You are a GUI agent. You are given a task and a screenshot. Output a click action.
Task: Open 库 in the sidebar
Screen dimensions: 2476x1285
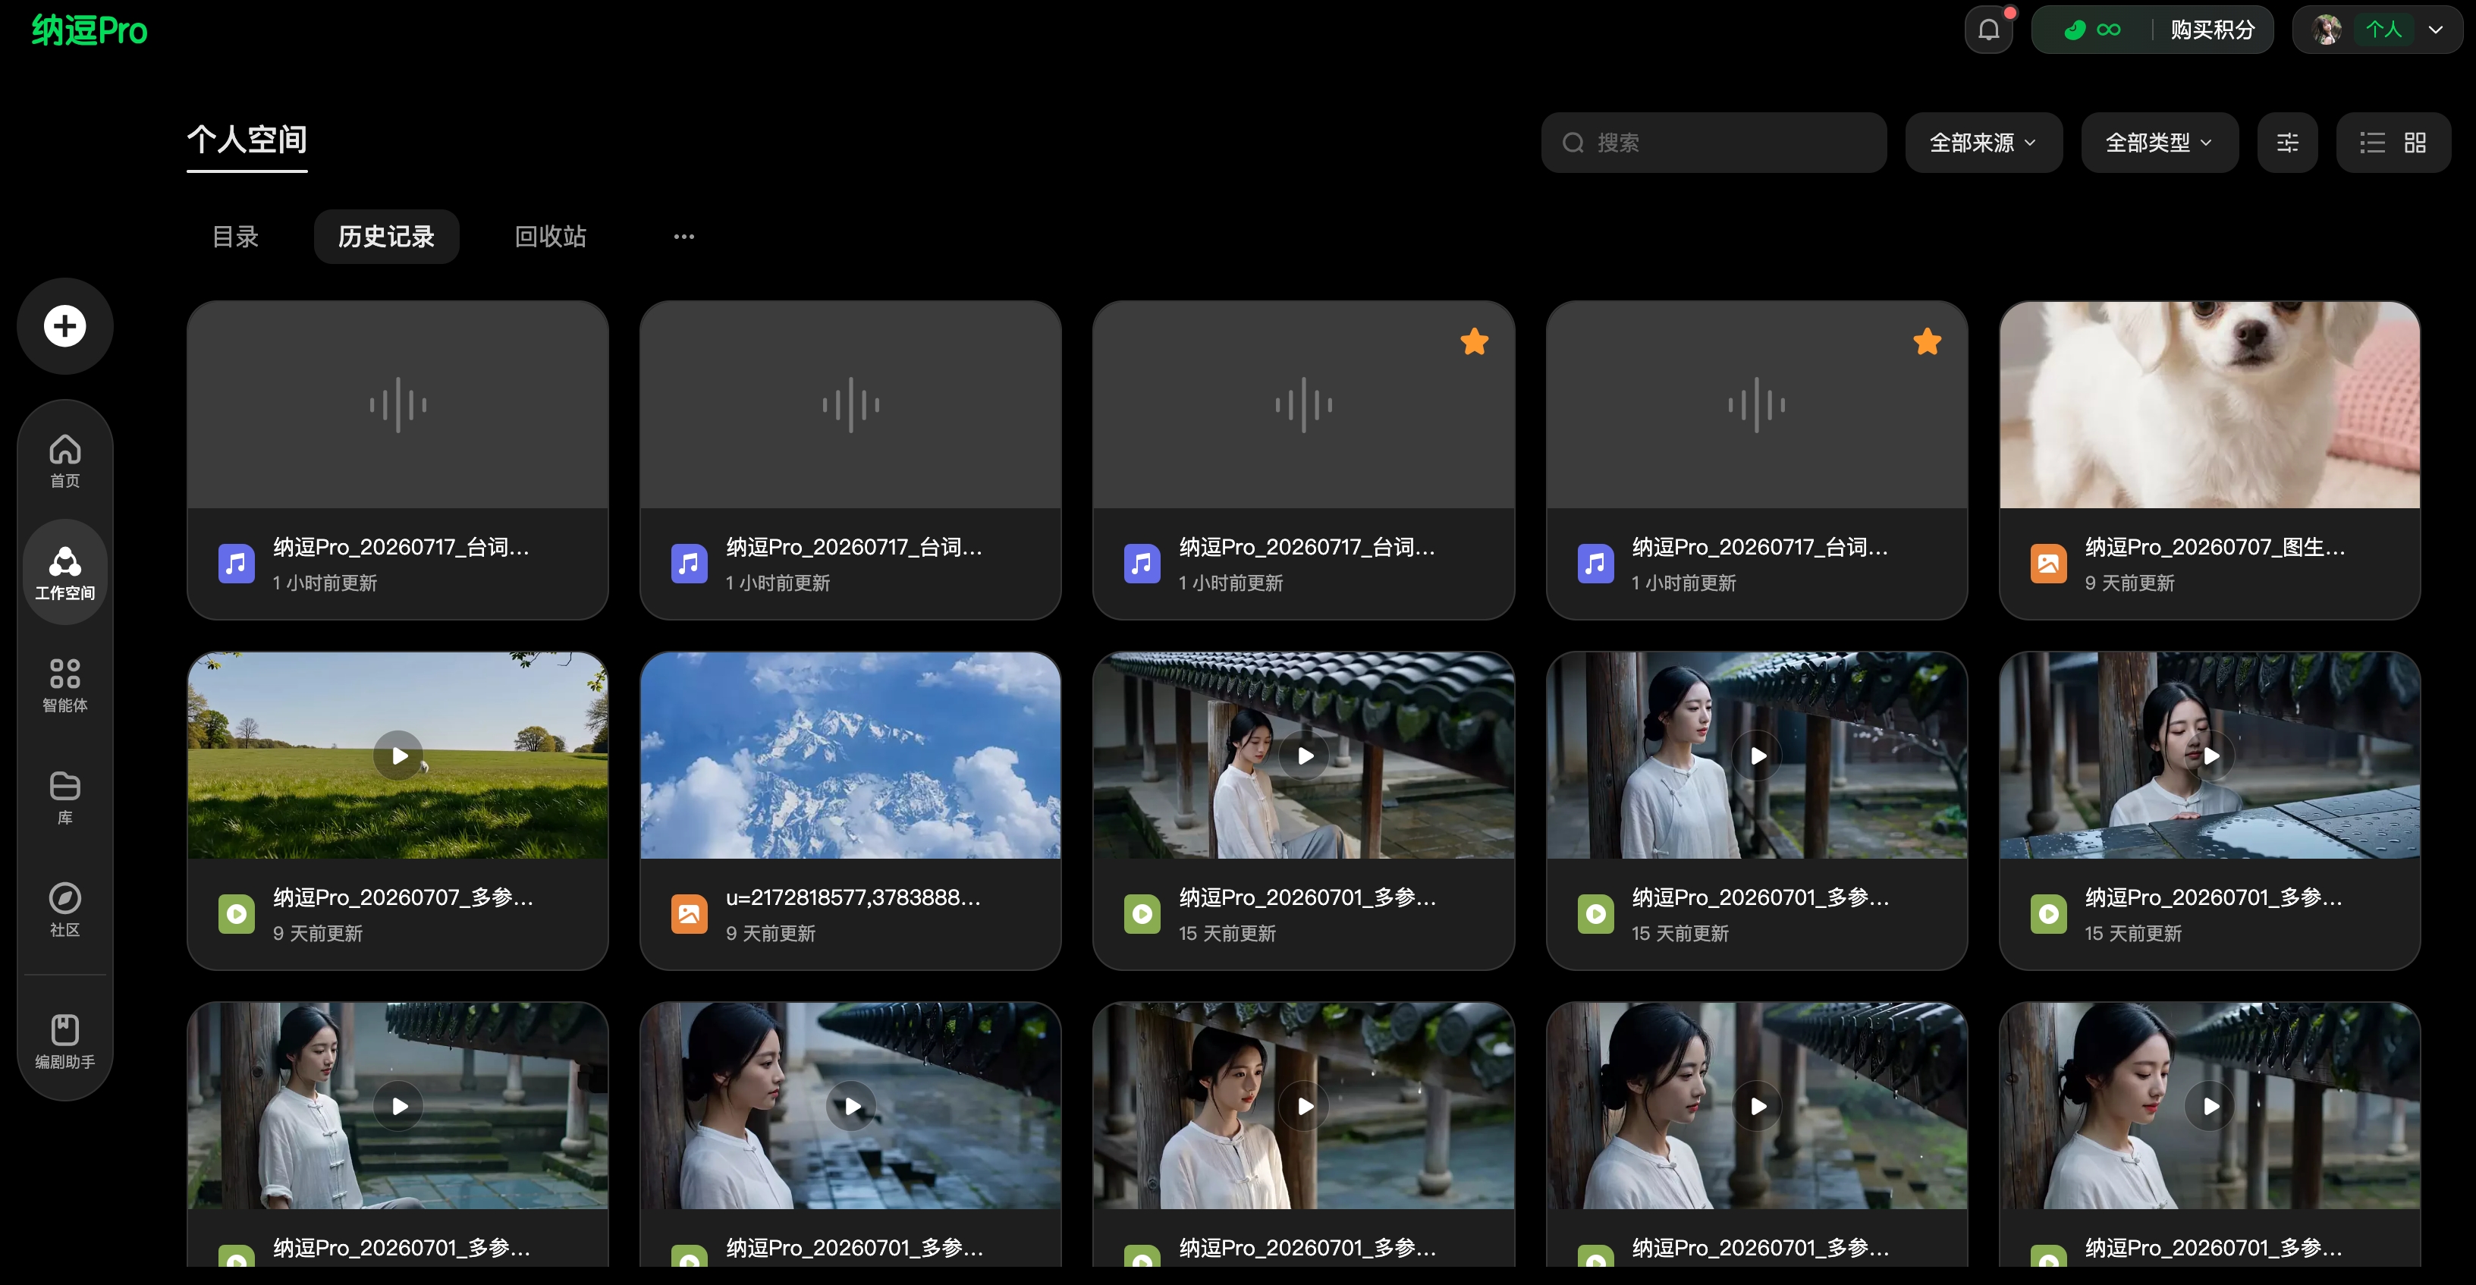[x=64, y=798]
